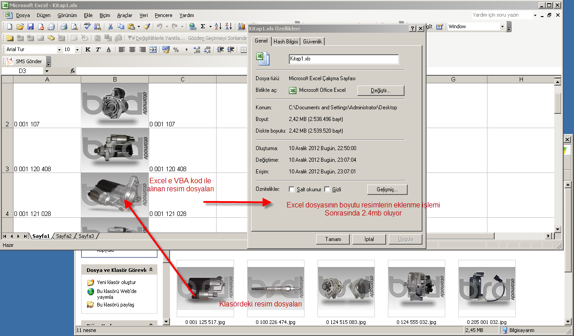Click Yeni klasör oluştur link
This screenshot has width=574, height=336.
pos(116,282)
